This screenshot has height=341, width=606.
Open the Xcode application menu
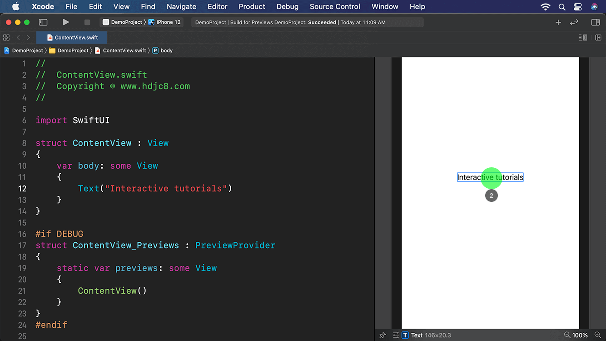coord(43,6)
